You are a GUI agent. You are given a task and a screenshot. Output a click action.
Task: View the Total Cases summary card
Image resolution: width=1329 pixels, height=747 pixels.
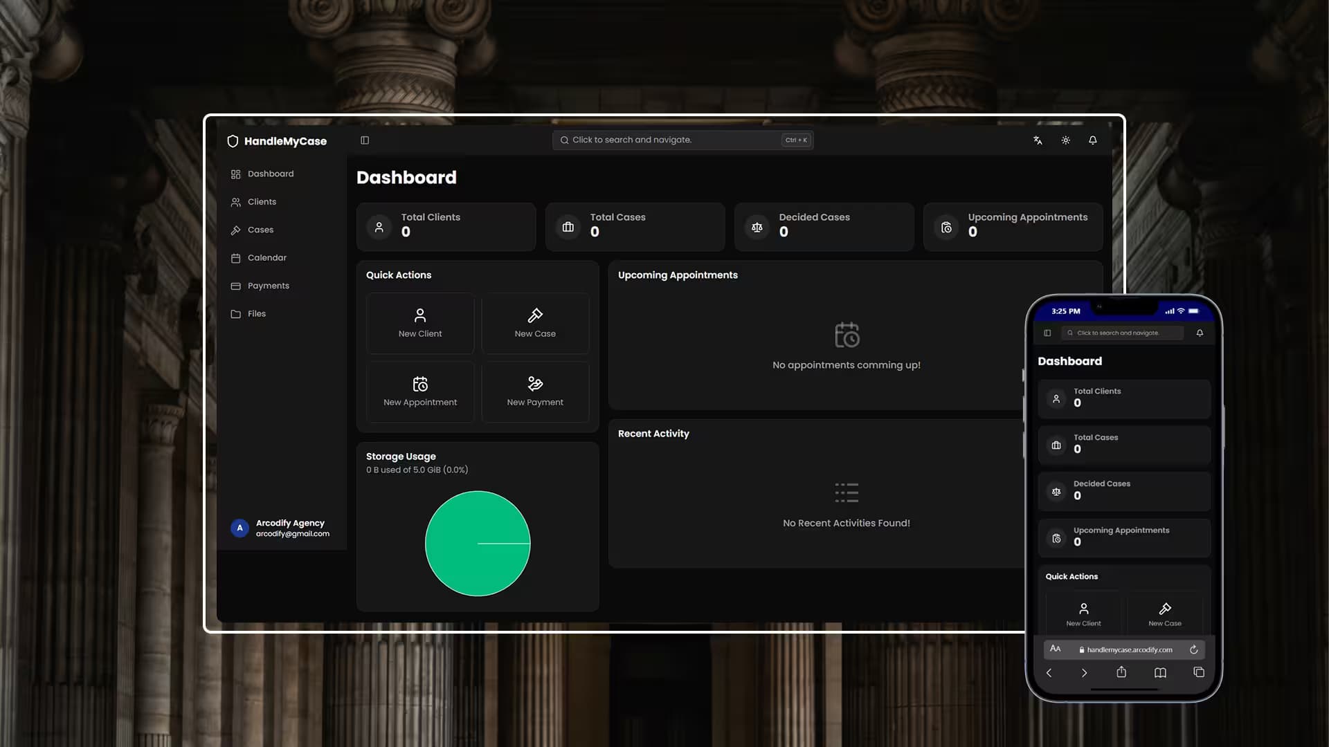tap(634, 227)
